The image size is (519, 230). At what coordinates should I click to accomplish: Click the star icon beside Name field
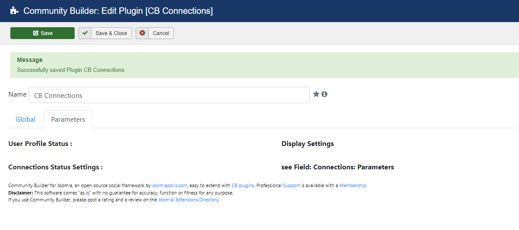316,94
